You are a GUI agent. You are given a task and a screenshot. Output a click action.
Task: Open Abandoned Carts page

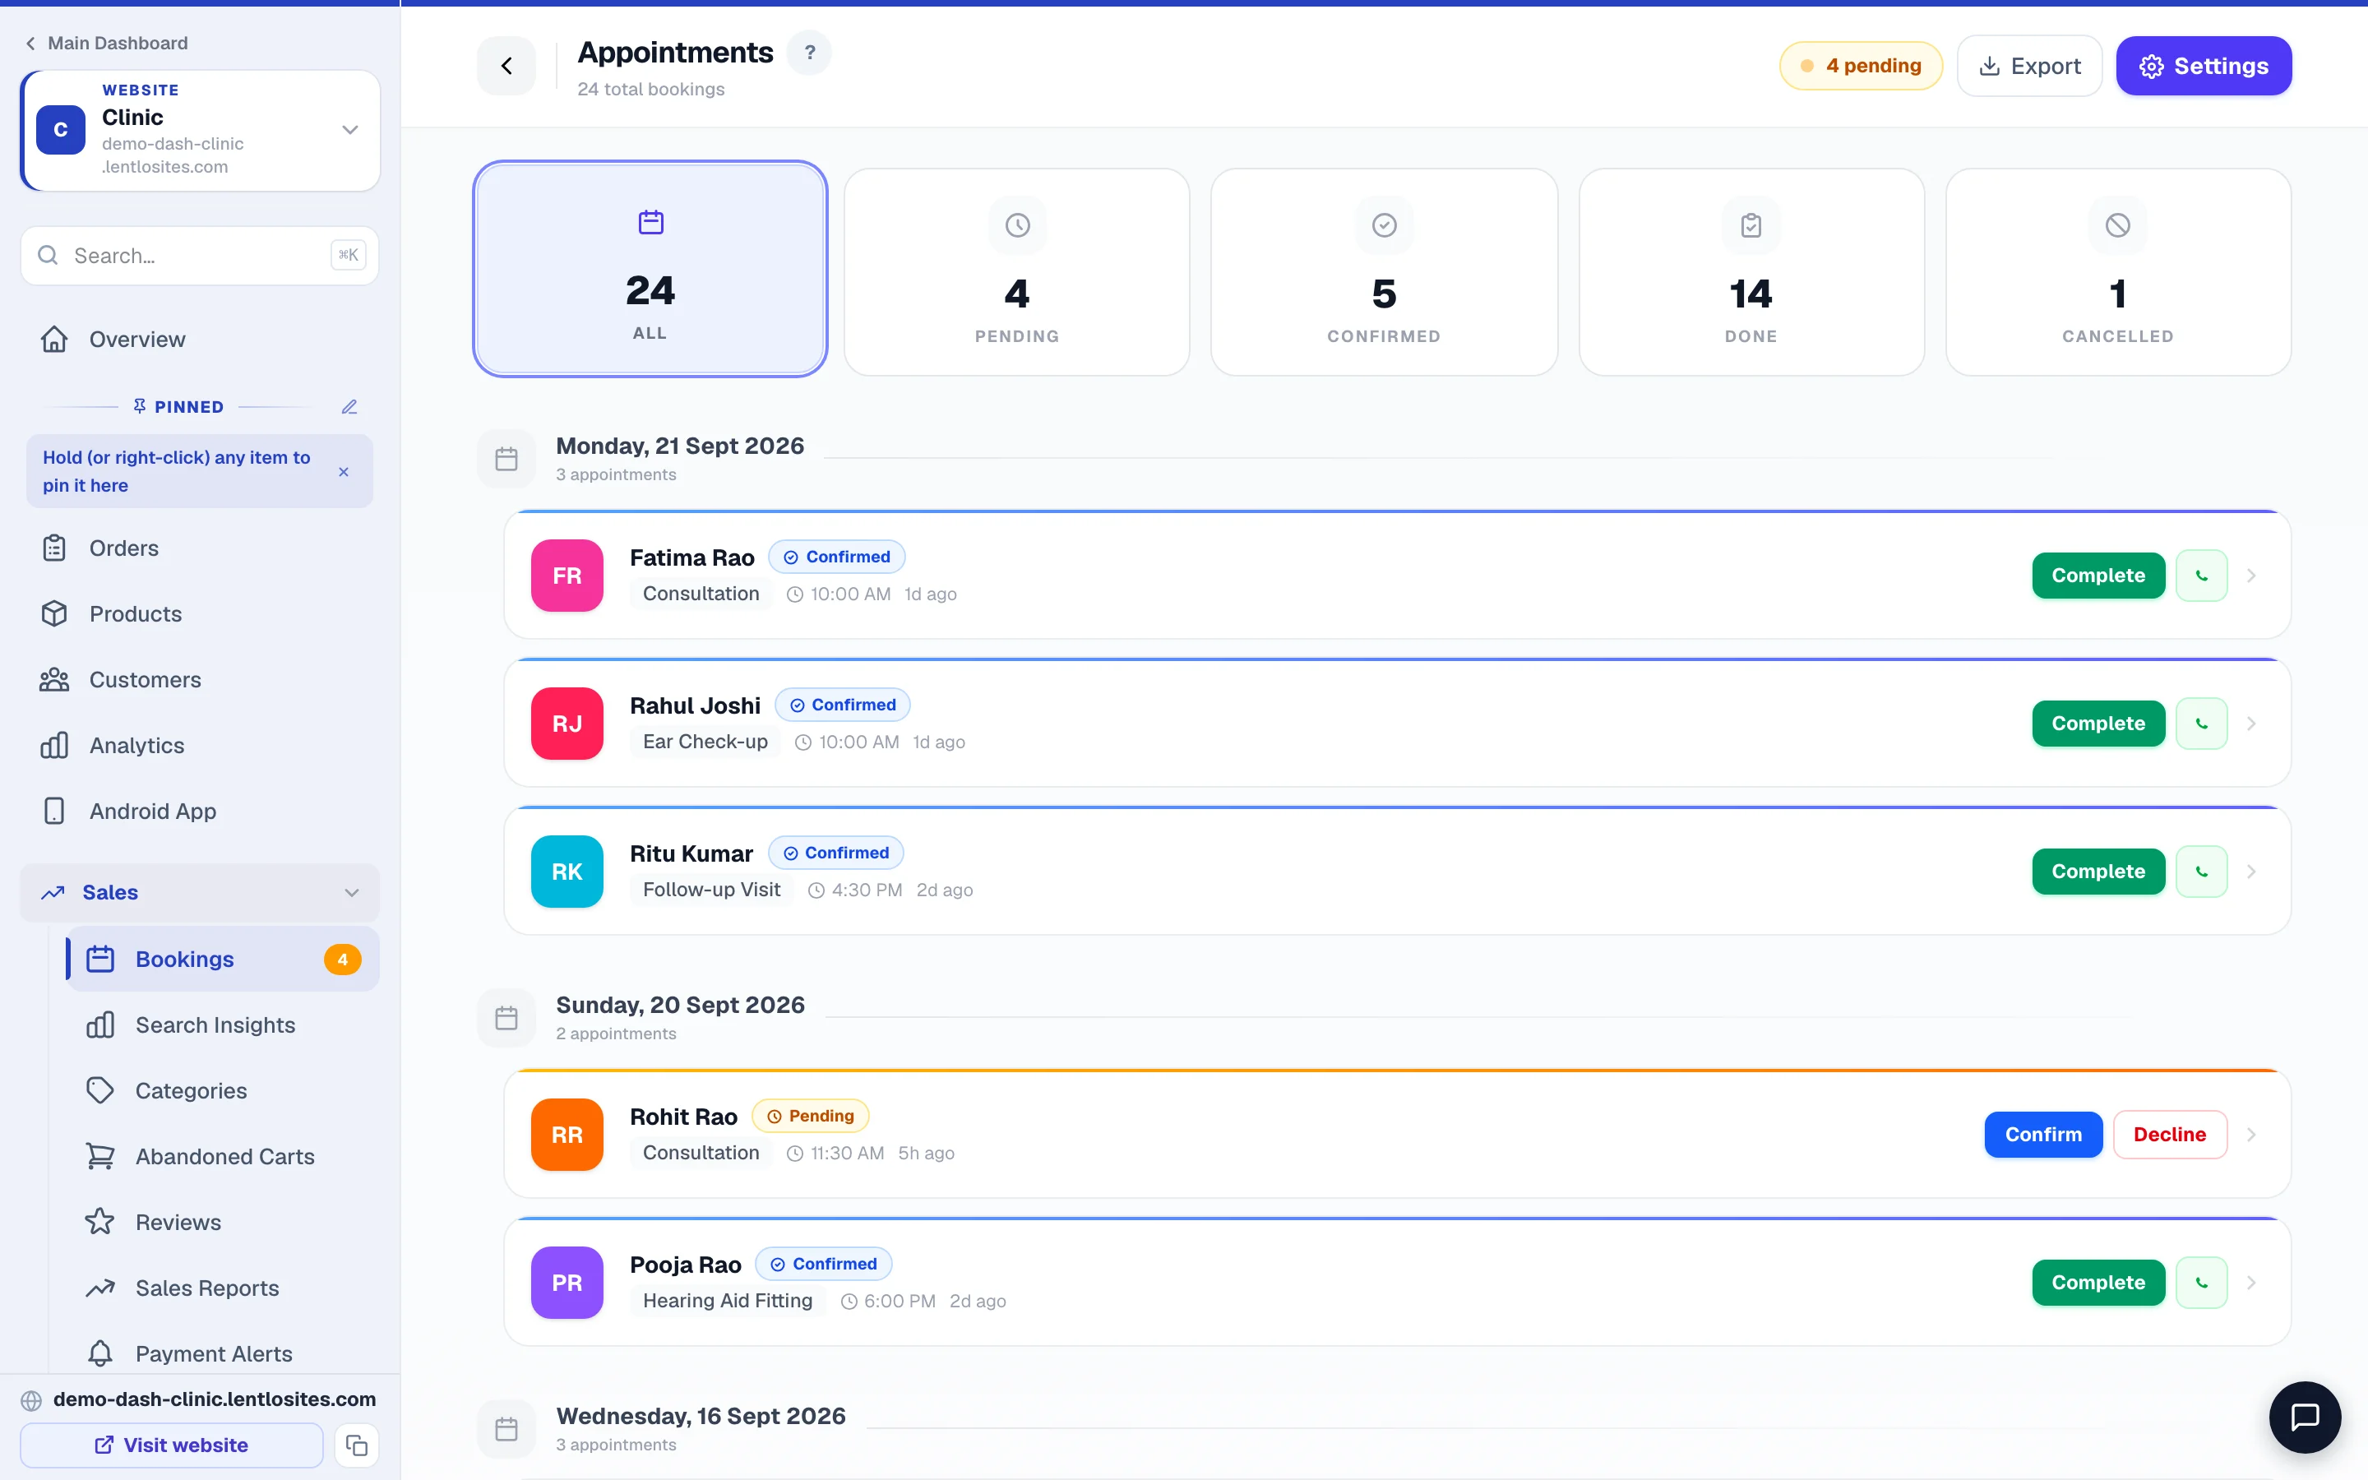(223, 1156)
